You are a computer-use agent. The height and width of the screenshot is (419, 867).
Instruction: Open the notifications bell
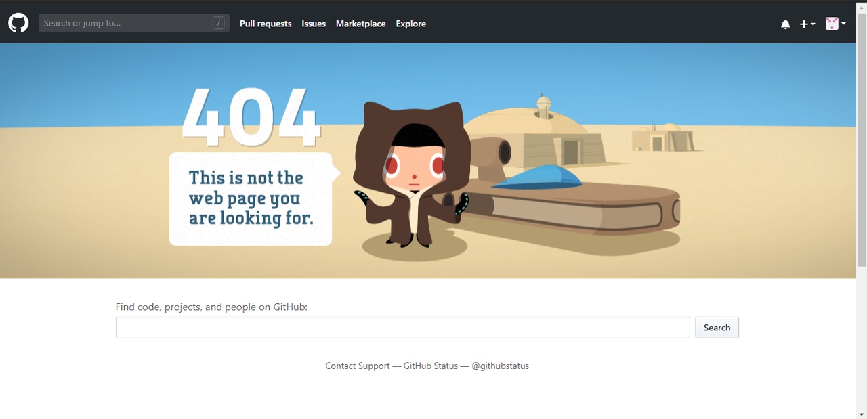tap(785, 24)
